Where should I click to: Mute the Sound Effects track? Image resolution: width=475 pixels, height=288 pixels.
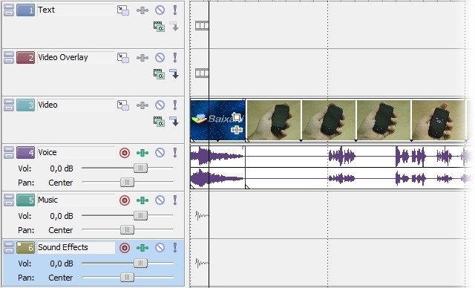coord(160,248)
